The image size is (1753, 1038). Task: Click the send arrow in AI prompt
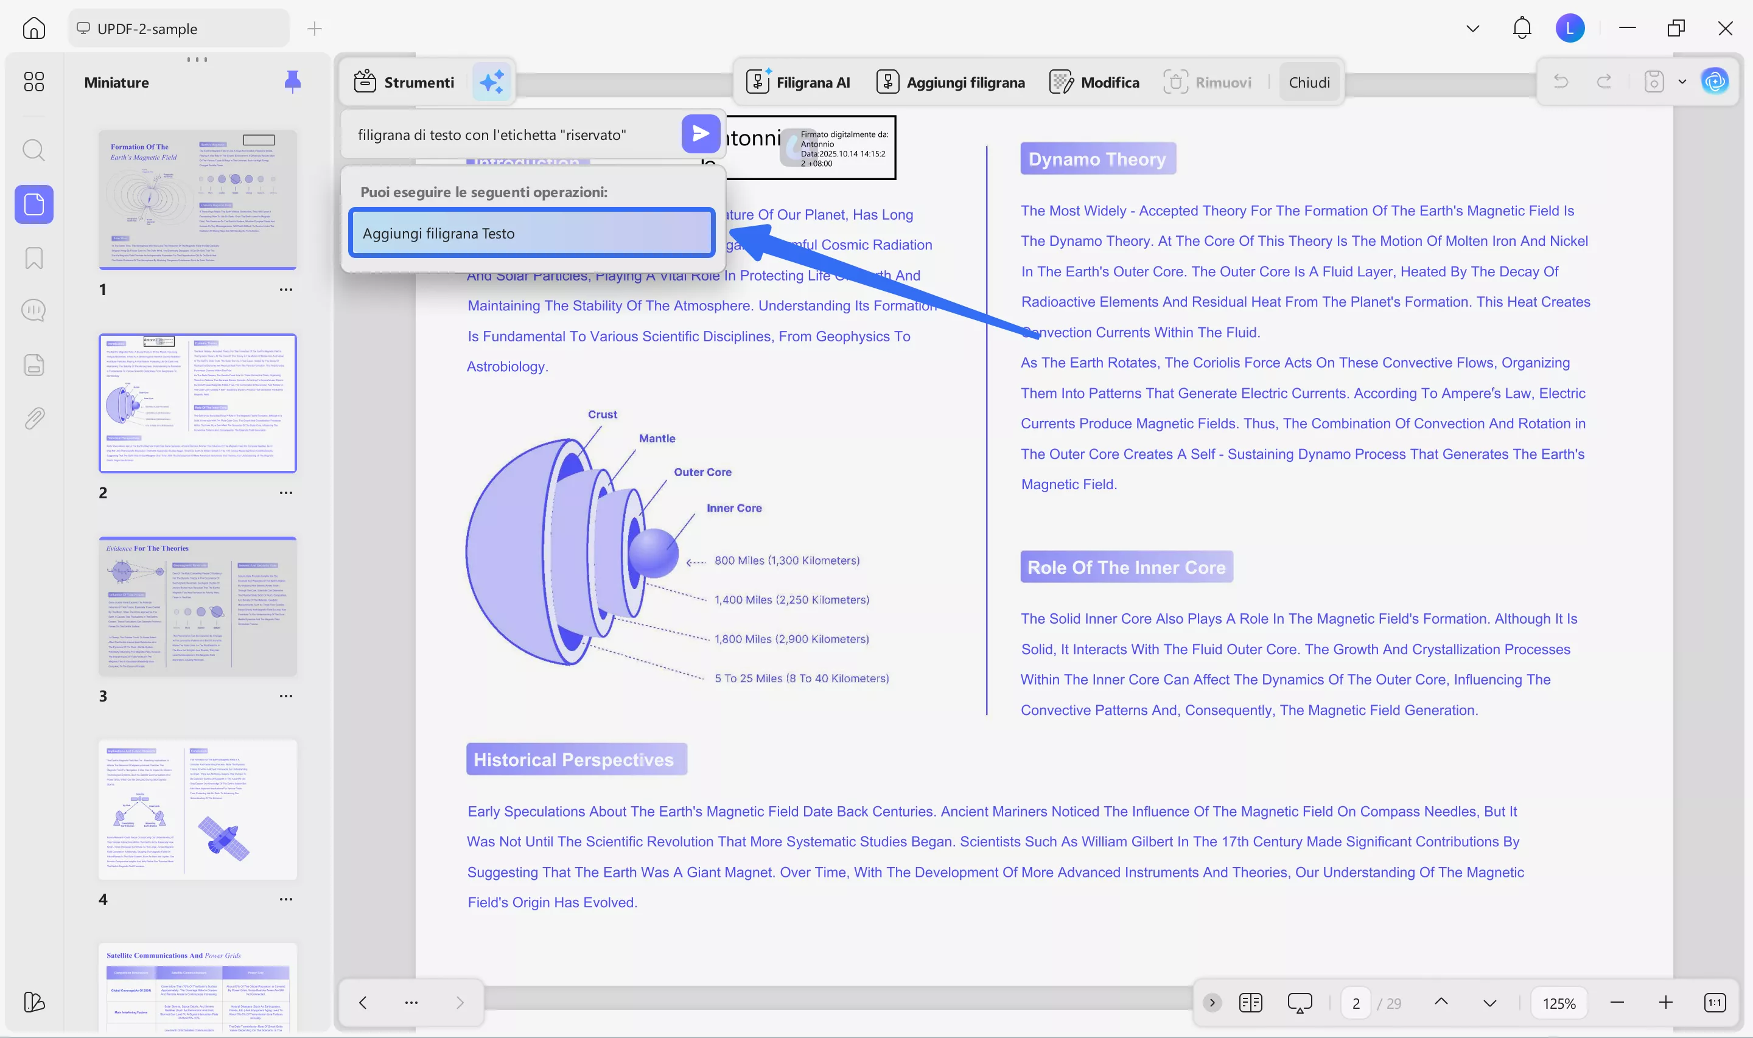(700, 134)
